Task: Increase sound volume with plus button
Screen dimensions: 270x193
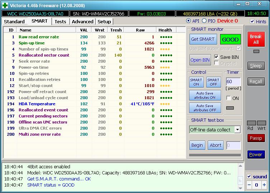Action: coord(264,185)
